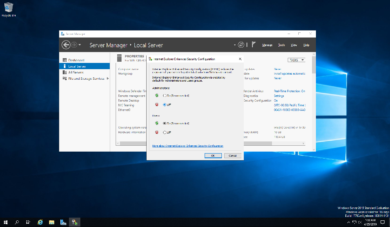390x227 pixels.
Task: Open Action Center notification icon
Action: [383, 222]
